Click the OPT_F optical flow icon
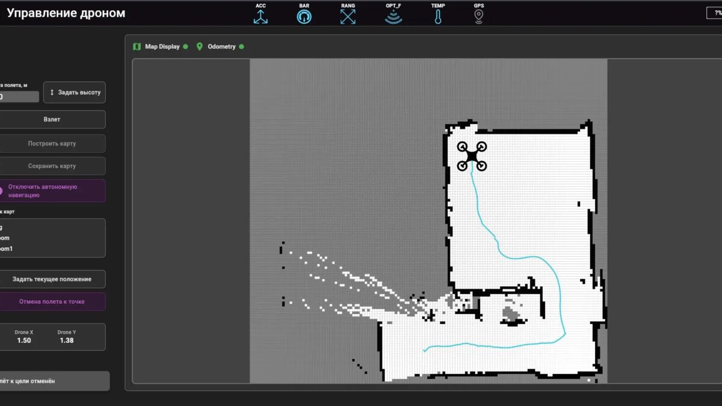Screen dimensions: 722x406 [393, 16]
